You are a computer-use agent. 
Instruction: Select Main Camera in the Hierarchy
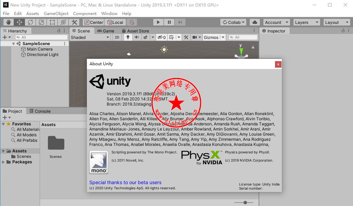(40, 49)
